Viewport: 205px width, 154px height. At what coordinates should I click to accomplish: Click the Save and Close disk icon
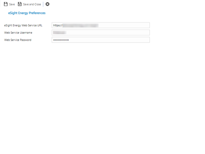[x=20, y=4]
